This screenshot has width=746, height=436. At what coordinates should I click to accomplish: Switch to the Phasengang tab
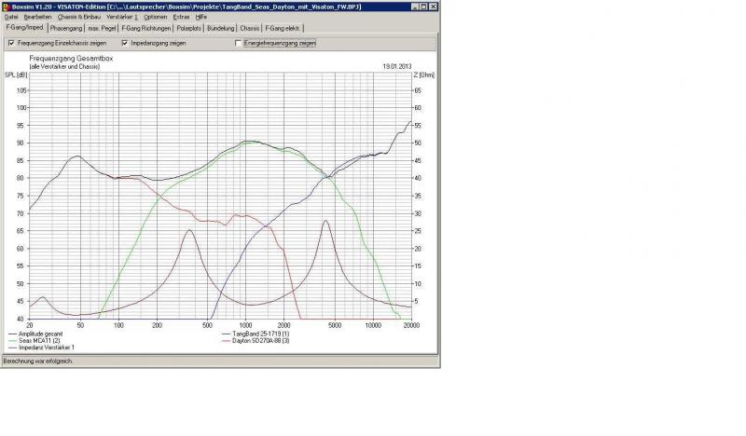pyautogui.click(x=66, y=29)
